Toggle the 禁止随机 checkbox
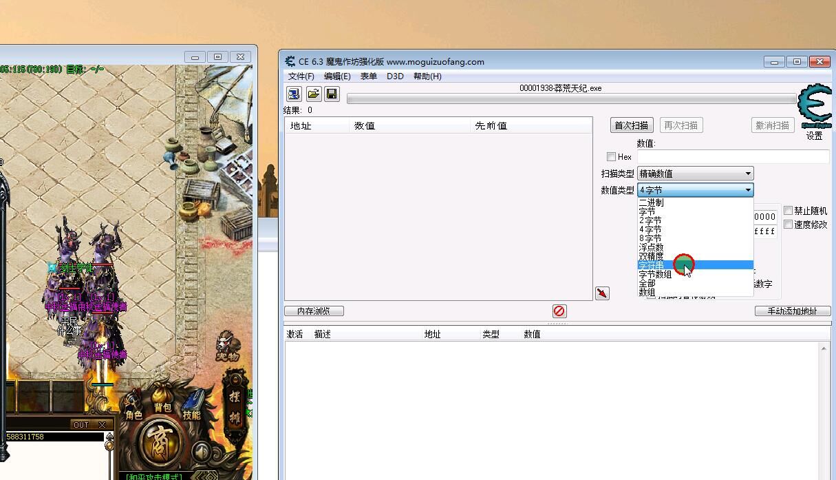This screenshot has width=836, height=480. 789,211
